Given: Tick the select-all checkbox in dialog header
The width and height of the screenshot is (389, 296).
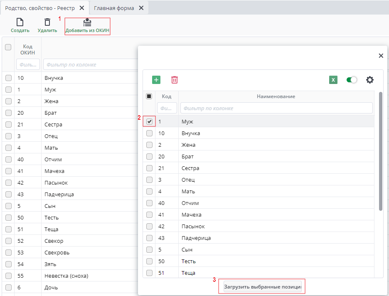Looking at the screenshot, I should pos(149,96).
